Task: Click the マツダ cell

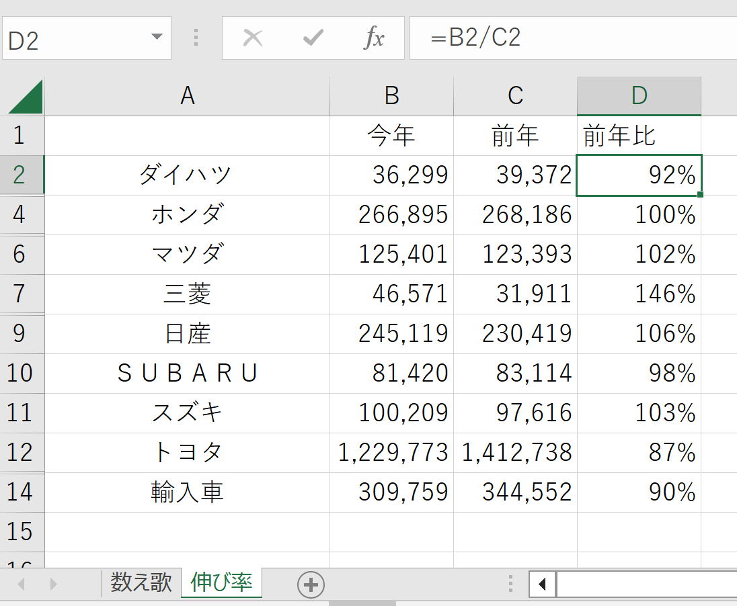Action: 187,255
